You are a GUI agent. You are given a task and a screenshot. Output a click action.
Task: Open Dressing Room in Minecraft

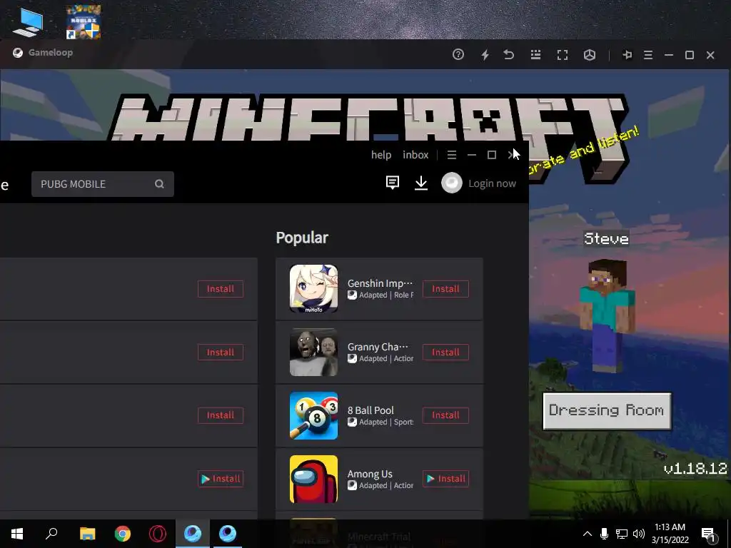tap(607, 410)
